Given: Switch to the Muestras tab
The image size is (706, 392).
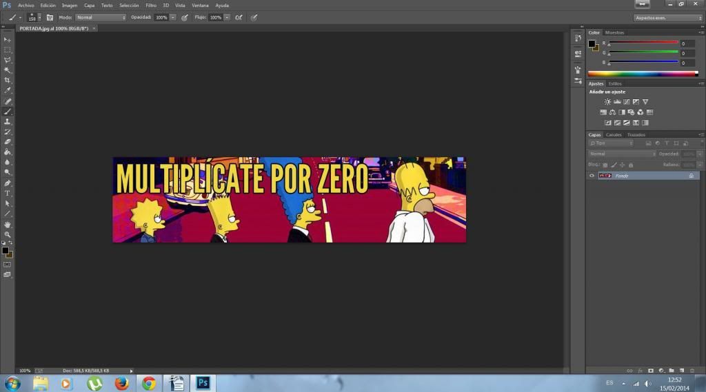Looking at the screenshot, I should [x=614, y=32].
